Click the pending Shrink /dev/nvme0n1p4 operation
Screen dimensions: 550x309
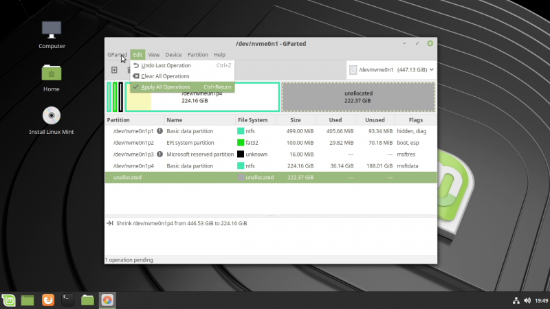coord(181,223)
